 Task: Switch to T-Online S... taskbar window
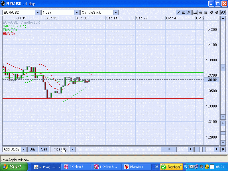click(x=76, y=167)
